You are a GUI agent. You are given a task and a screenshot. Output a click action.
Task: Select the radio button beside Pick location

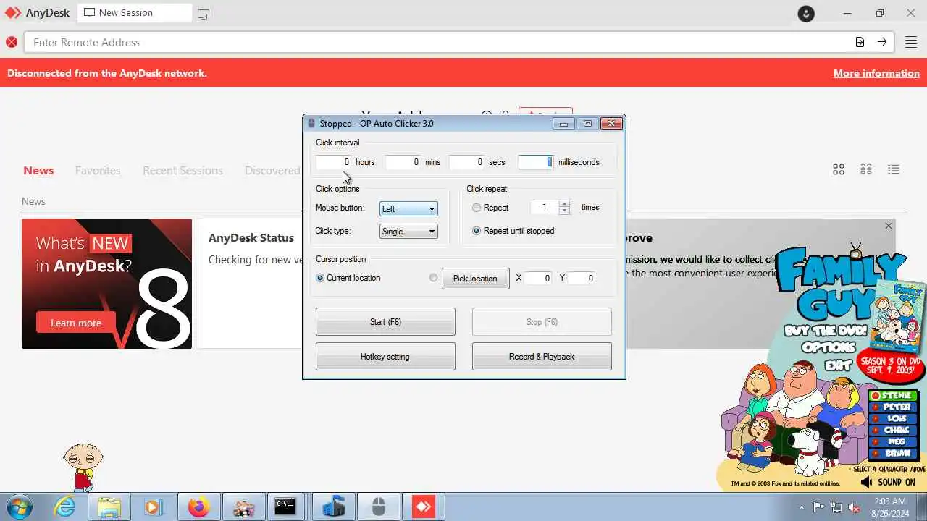(x=434, y=278)
